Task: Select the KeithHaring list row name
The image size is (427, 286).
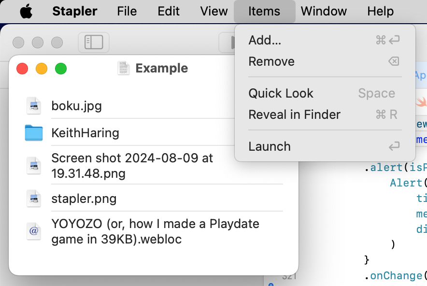Action: pyautogui.click(x=85, y=133)
